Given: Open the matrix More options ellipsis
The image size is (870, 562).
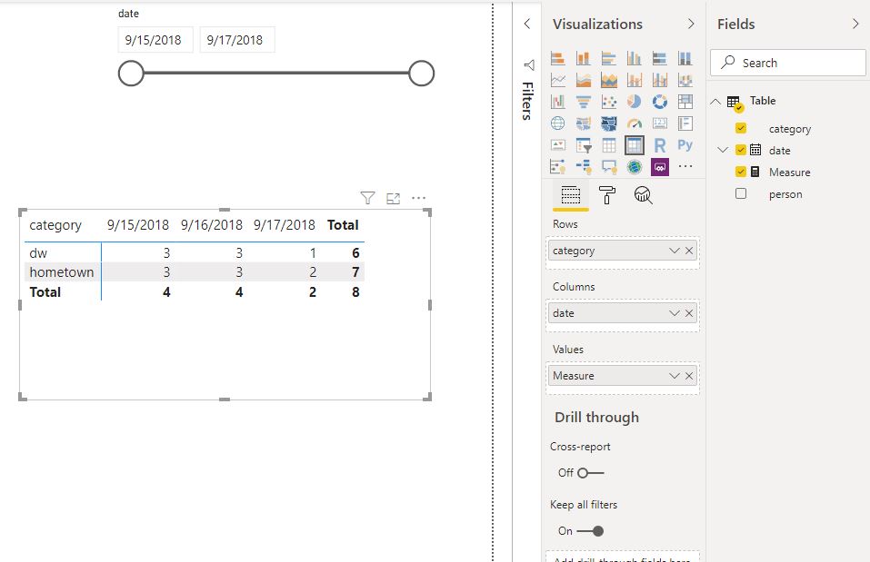Looking at the screenshot, I should 418,198.
